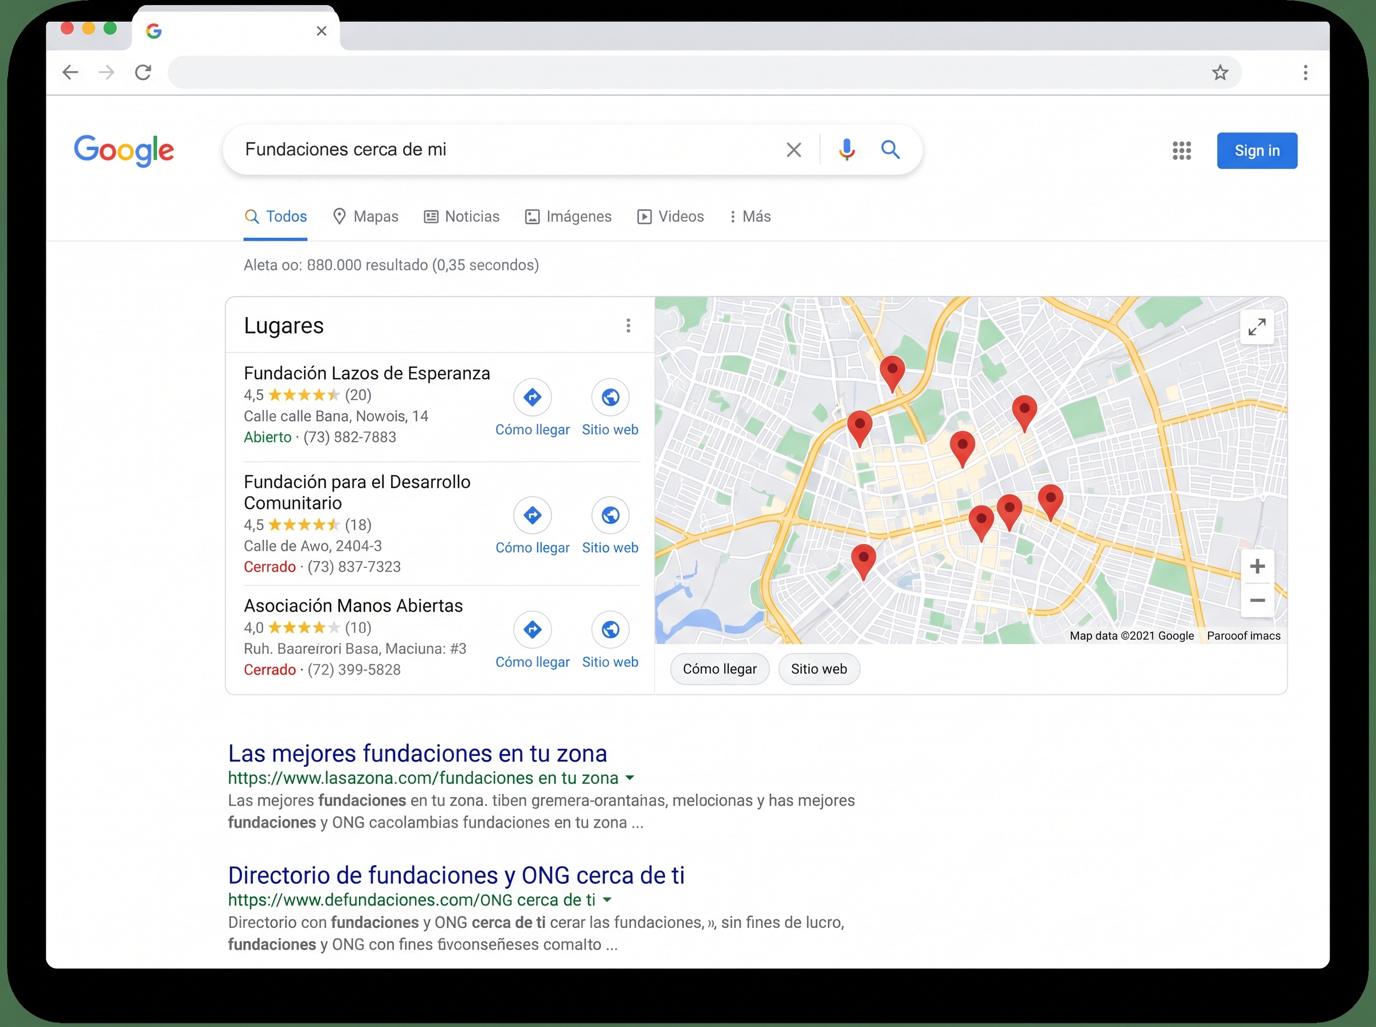Open Las mejores fundaciones en tu zona result
The width and height of the screenshot is (1376, 1027).
[417, 754]
